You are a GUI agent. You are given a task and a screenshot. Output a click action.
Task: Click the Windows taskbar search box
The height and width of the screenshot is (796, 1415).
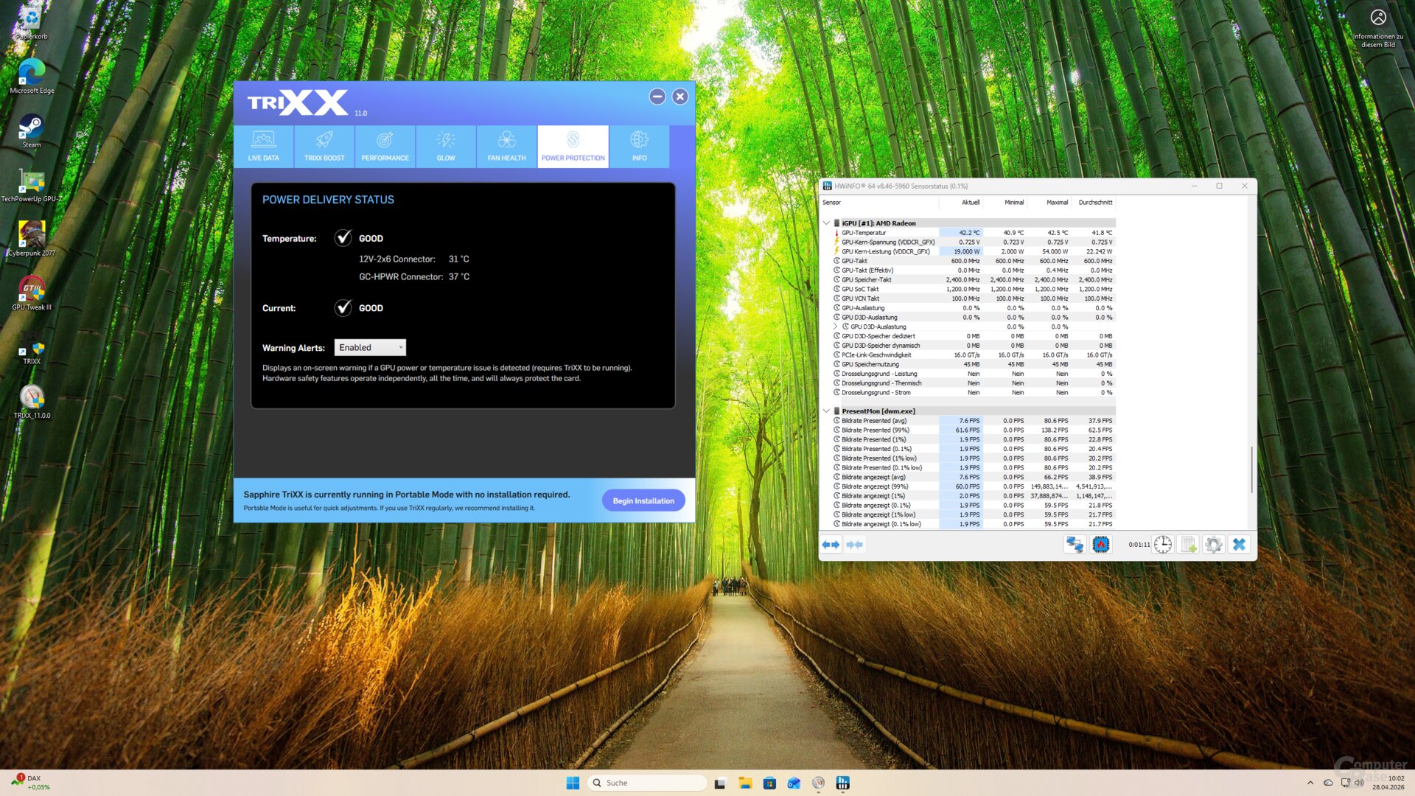(647, 783)
